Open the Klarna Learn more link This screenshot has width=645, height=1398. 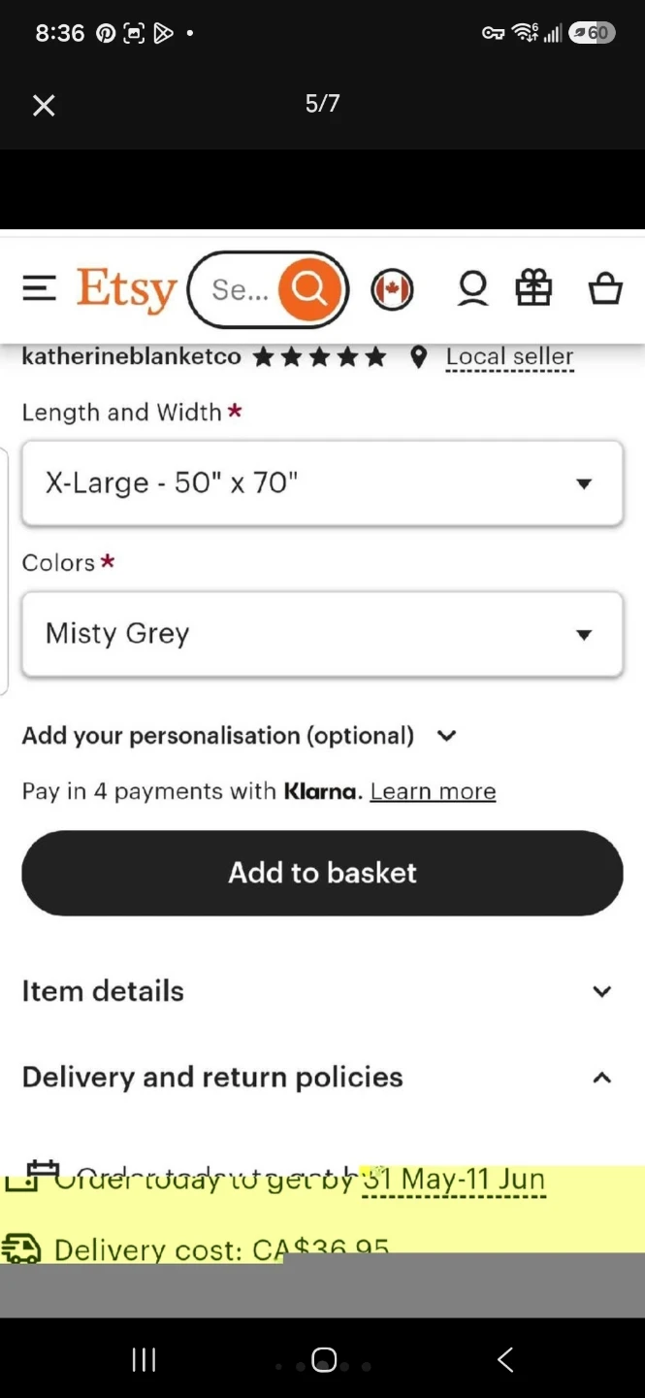tap(433, 792)
